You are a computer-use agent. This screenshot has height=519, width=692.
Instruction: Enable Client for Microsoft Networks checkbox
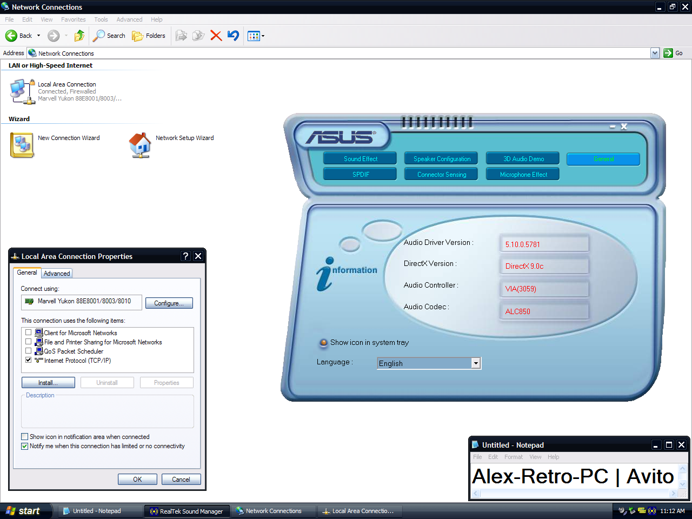coord(29,332)
